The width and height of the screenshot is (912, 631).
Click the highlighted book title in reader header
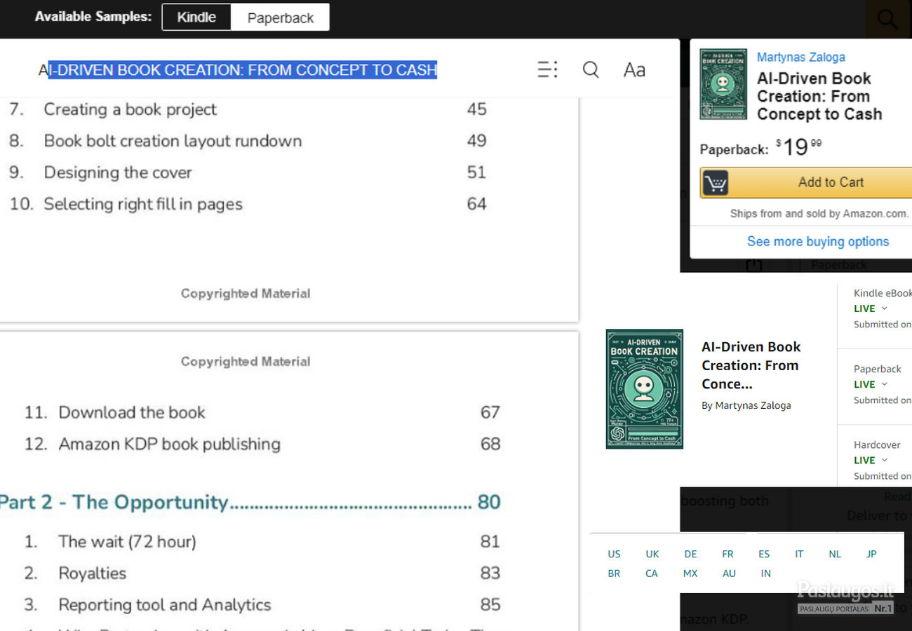[x=238, y=69]
